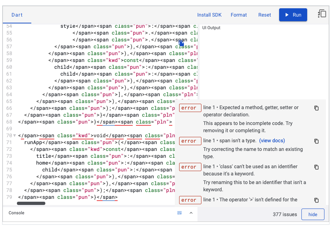This screenshot has height=228, width=332.
Task: Open the 'view docs' link
Action: pos(272,140)
